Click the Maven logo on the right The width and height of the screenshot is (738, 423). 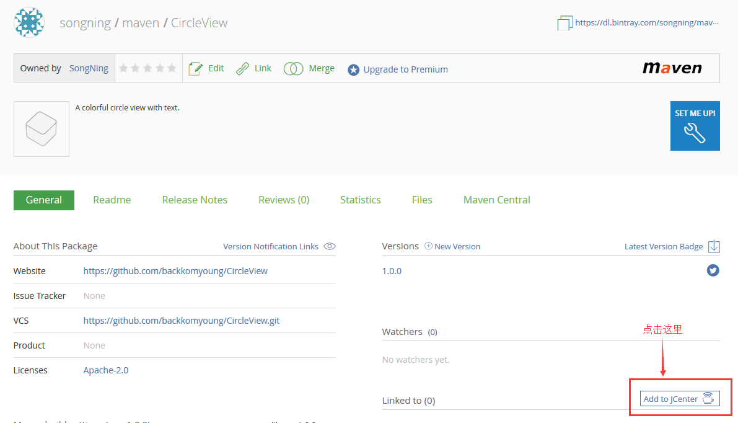pos(672,68)
